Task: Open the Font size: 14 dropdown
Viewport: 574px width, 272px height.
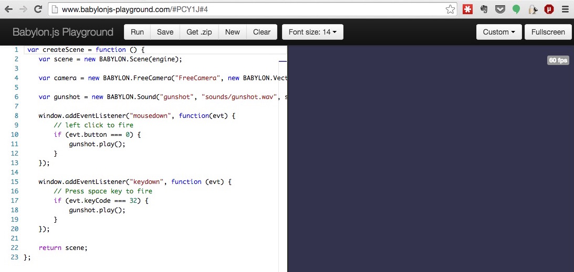Action: pos(312,32)
